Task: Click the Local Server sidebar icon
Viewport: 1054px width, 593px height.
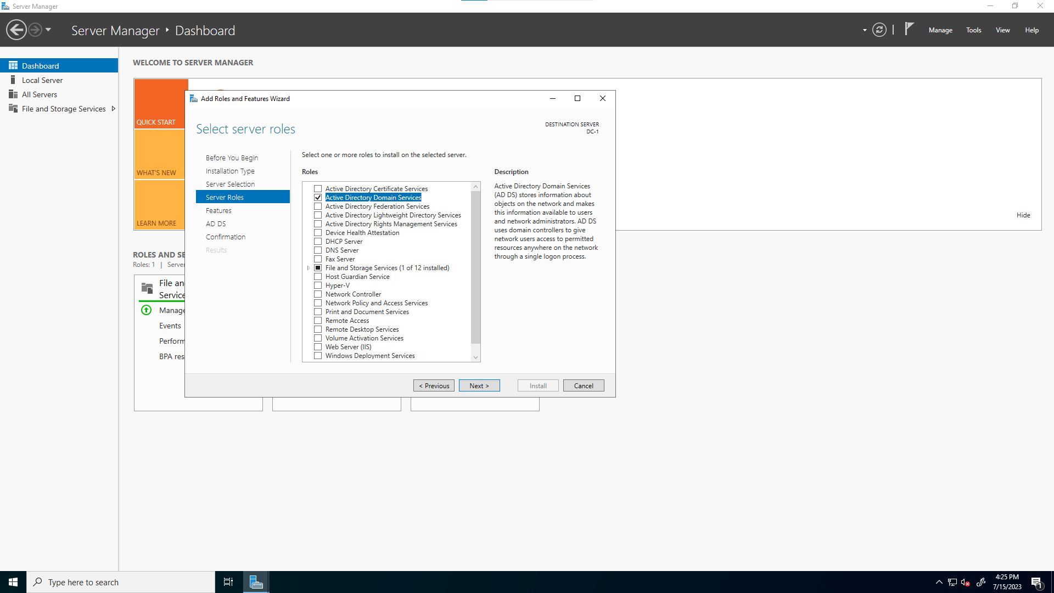Action: click(x=13, y=80)
